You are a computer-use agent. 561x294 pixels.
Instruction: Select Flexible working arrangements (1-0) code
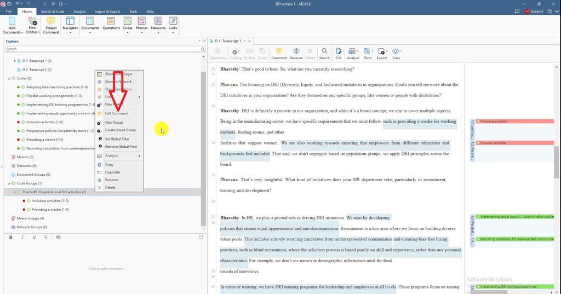pyautogui.click(x=54, y=96)
